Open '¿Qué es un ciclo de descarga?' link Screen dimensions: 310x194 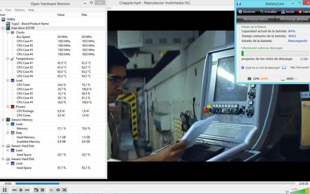coord(262,68)
